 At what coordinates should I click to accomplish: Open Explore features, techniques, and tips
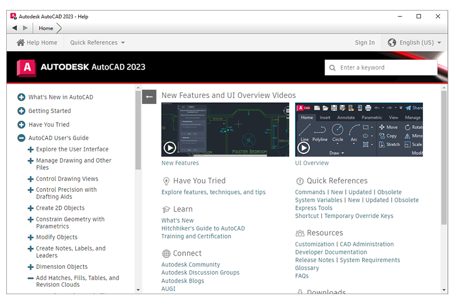(214, 192)
